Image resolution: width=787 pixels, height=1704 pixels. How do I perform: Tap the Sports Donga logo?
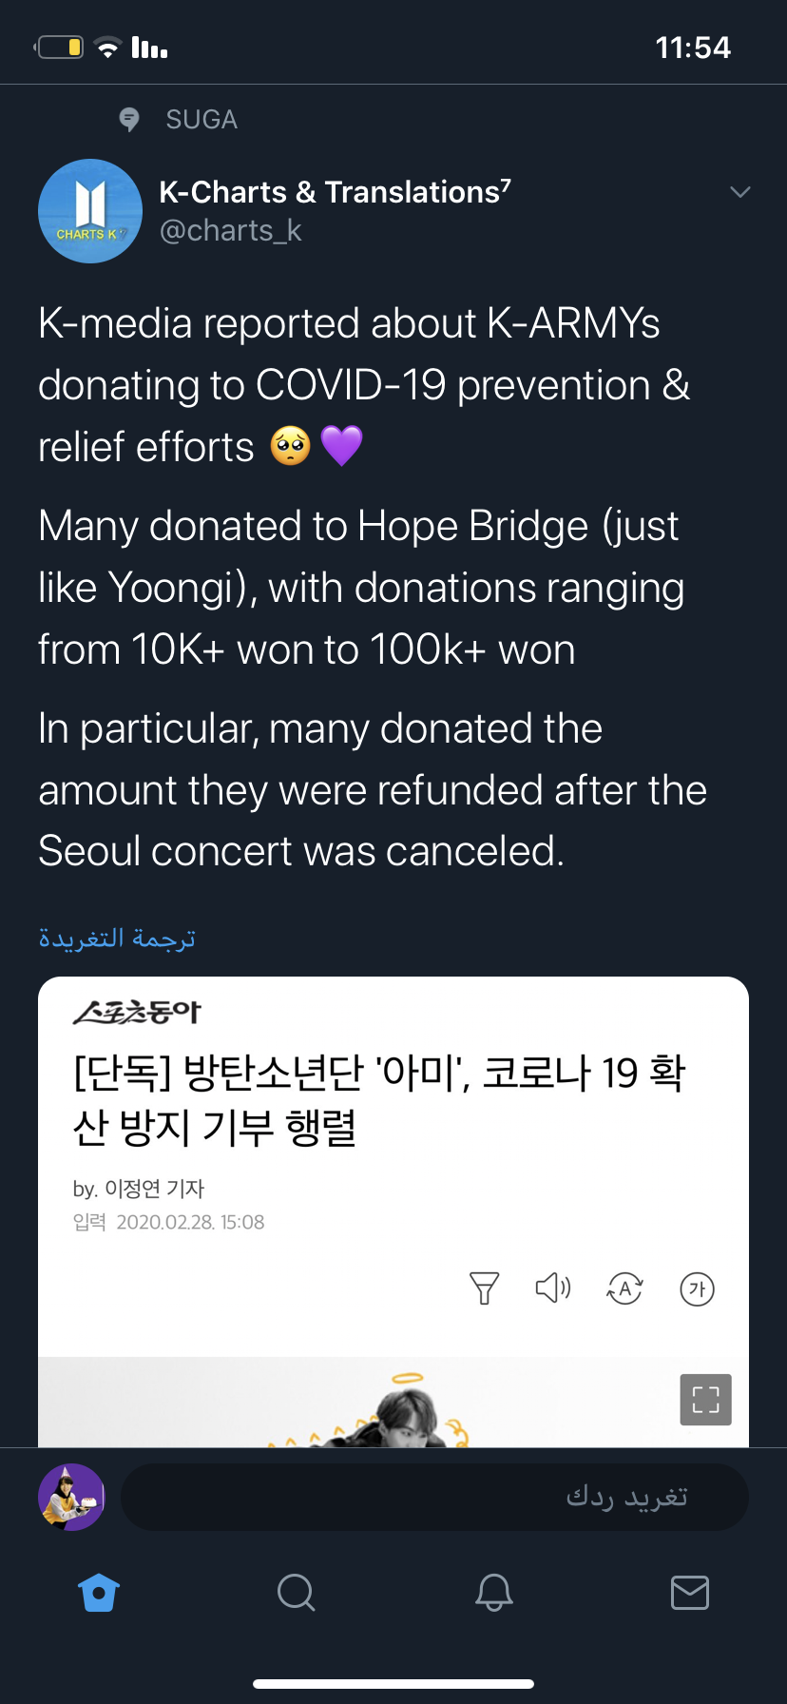tap(137, 1013)
